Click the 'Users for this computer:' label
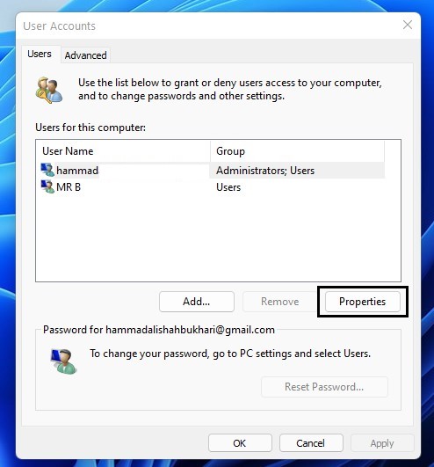The image size is (434, 467). point(90,128)
